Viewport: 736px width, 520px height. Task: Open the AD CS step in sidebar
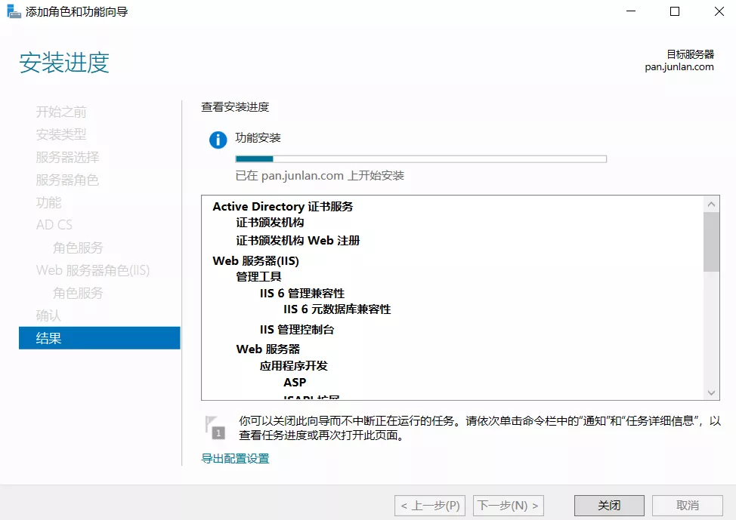[54, 225]
